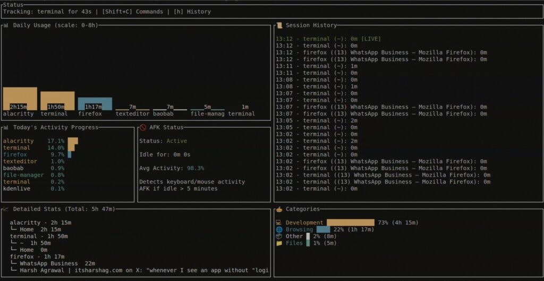Click the Categories panel palette icon
544x281 pixels.
click(278, 209)
